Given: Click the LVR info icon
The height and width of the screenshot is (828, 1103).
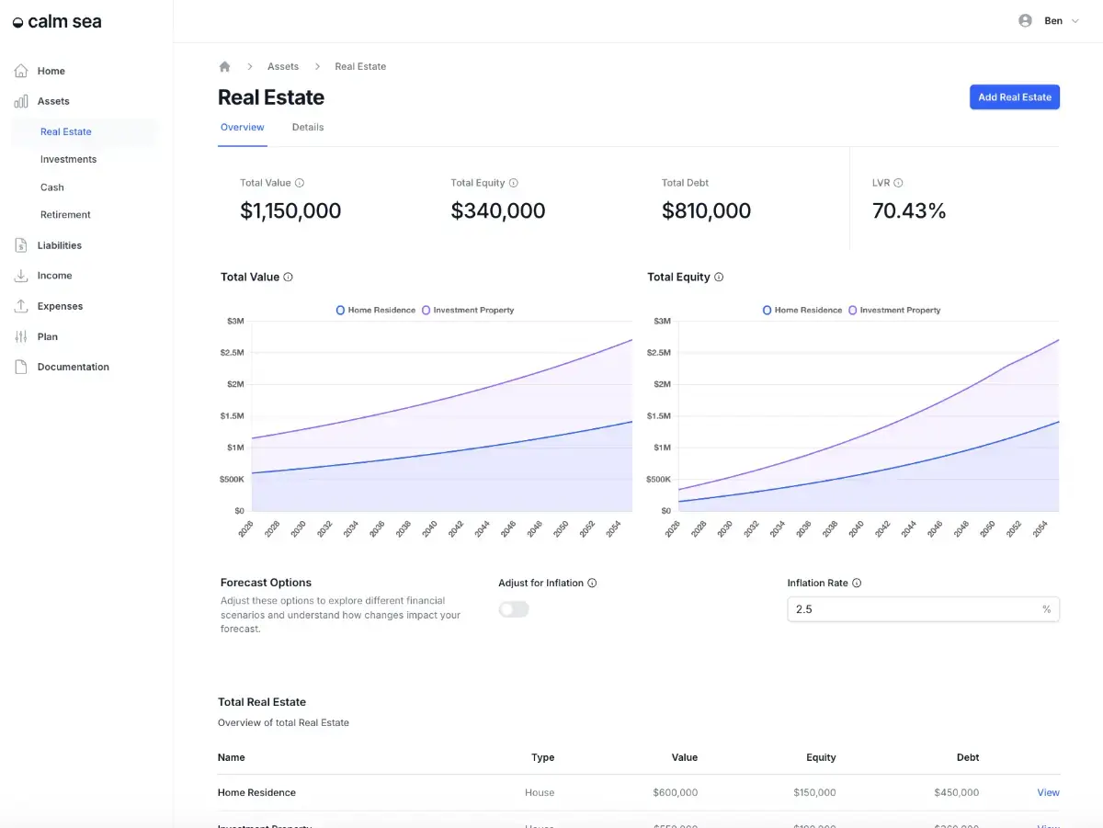Looking at the screenshot, I should point(898,183).
